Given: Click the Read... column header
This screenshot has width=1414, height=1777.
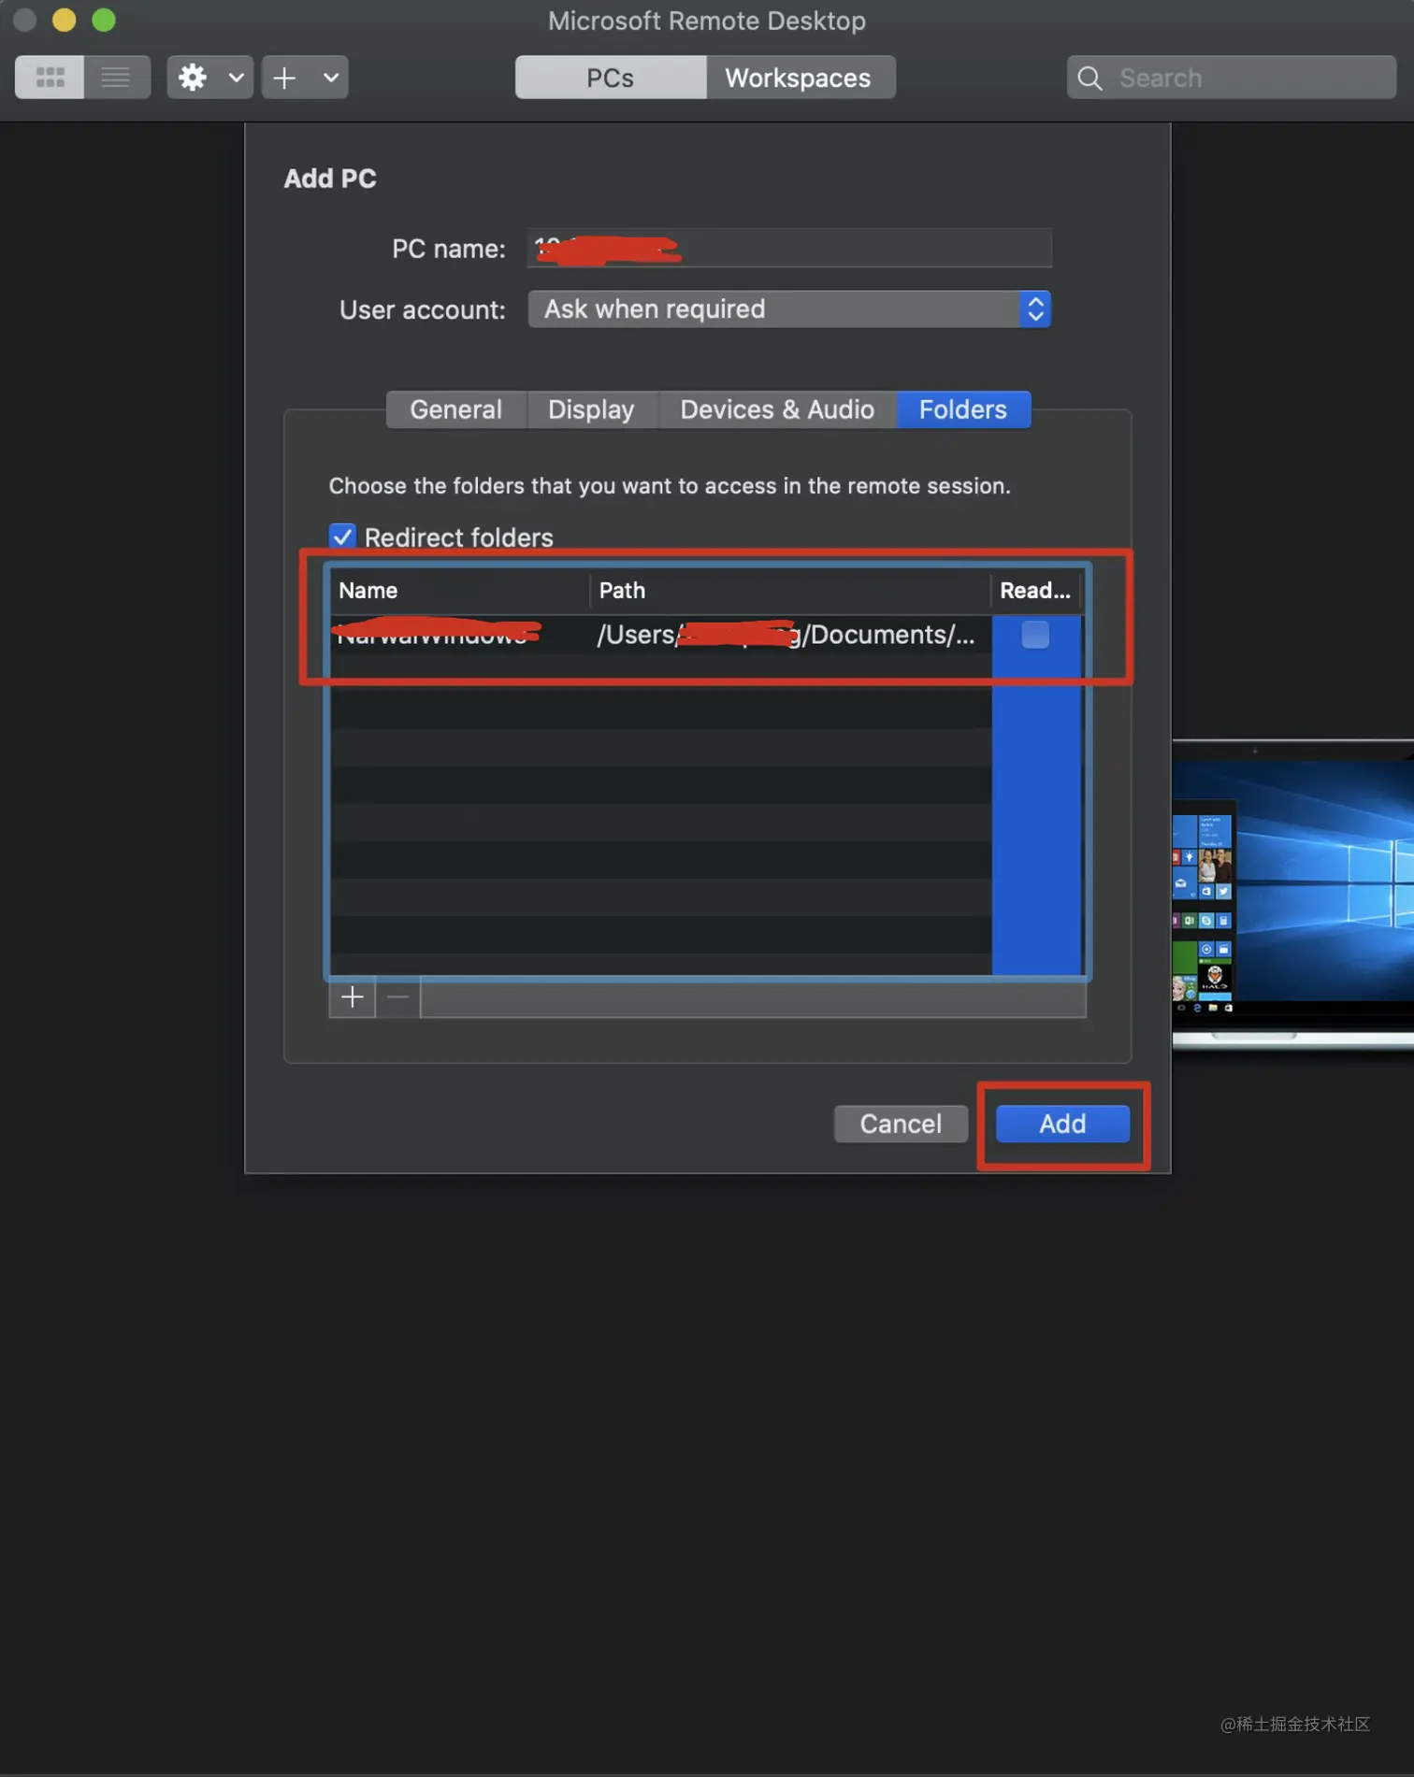Looking at the screenshot, I should (x=1036, y=591).
